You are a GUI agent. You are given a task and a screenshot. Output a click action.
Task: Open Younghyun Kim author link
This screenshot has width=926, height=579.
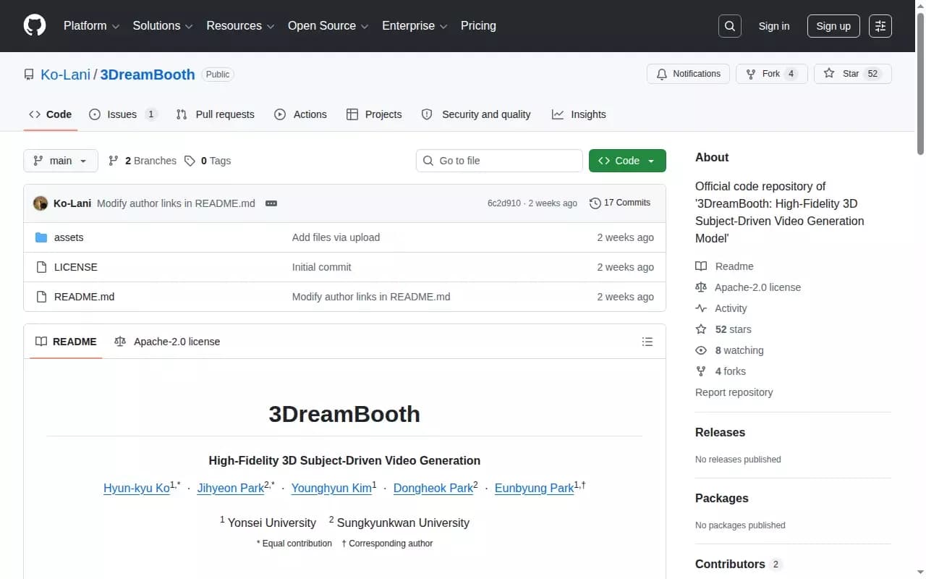pos(331,489)
